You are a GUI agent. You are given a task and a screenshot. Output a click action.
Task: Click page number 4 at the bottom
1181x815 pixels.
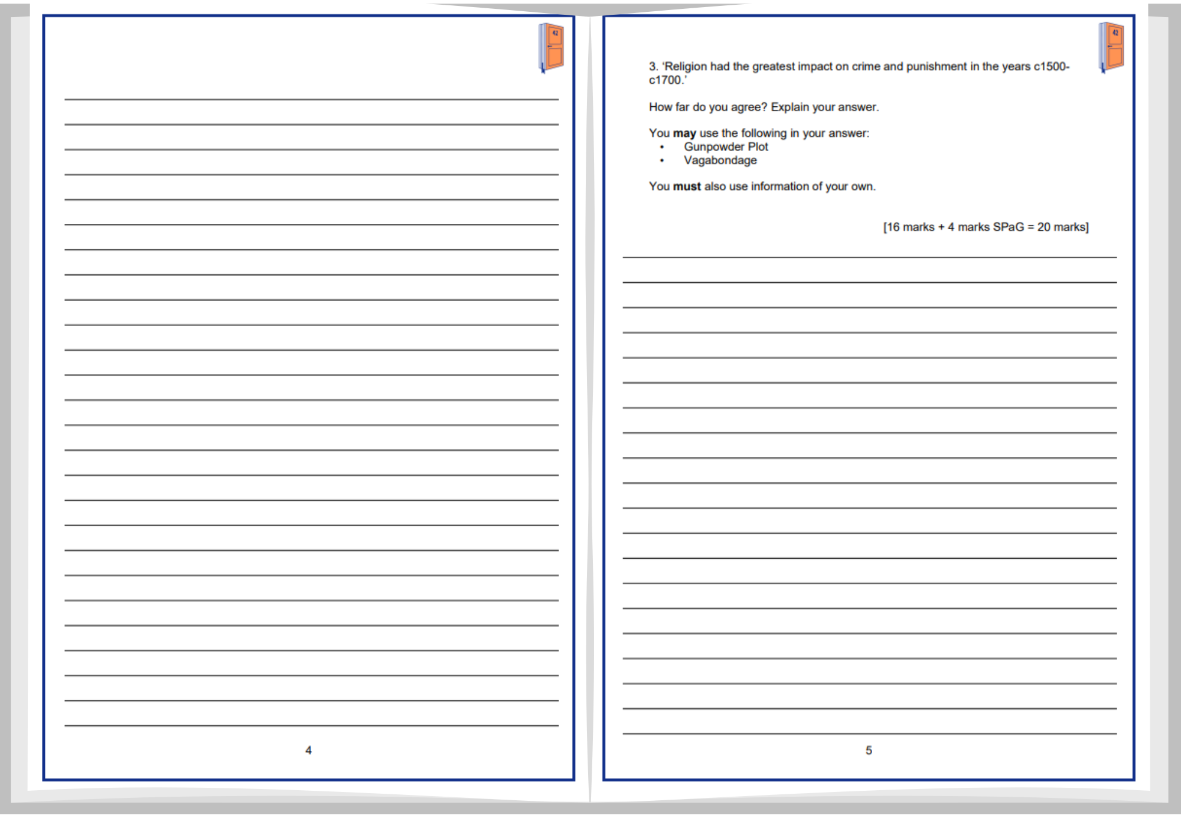[308, 750]
